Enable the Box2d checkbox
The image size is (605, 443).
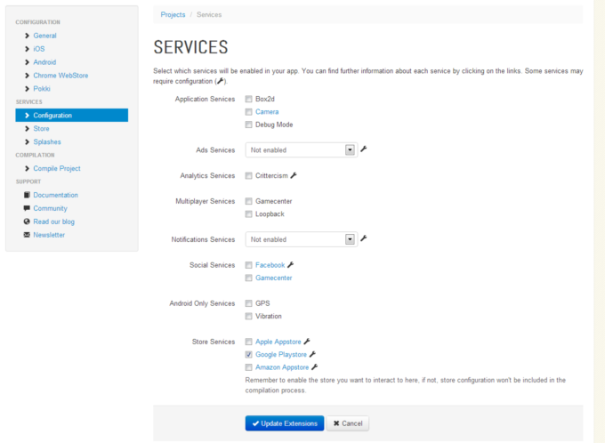[x=249, y=99]
